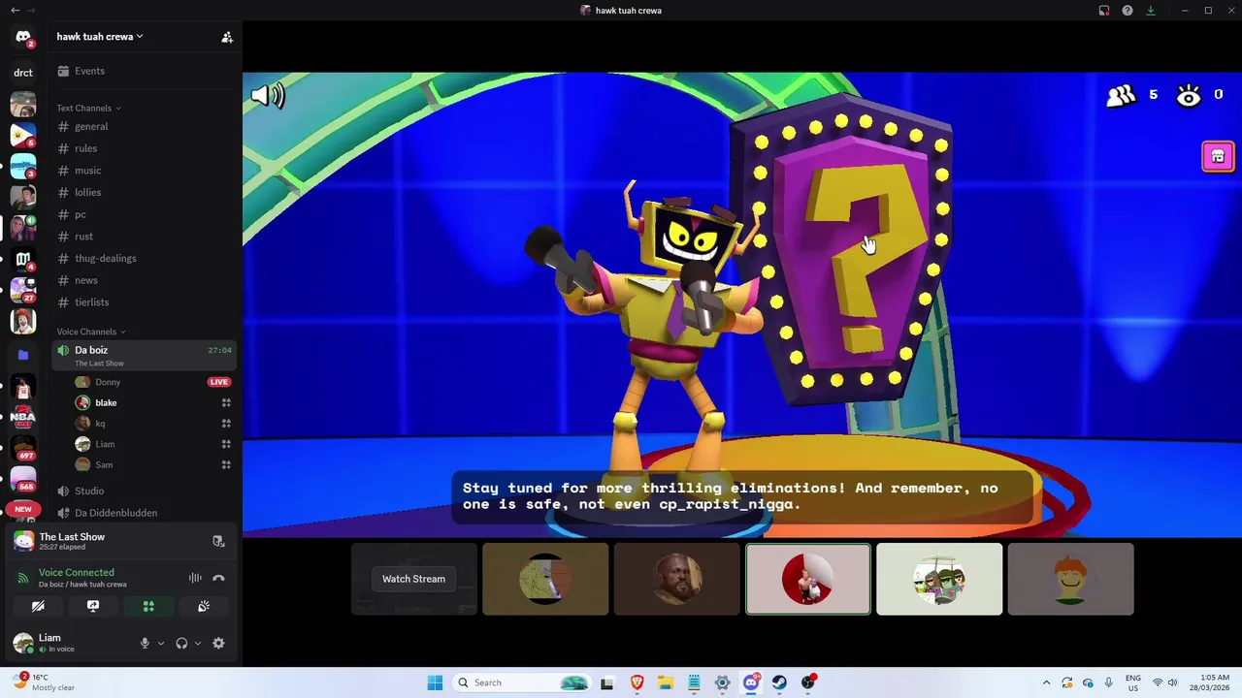1242x698 pixels.
Task: Open the news text channel
Action: coord(144,280)
